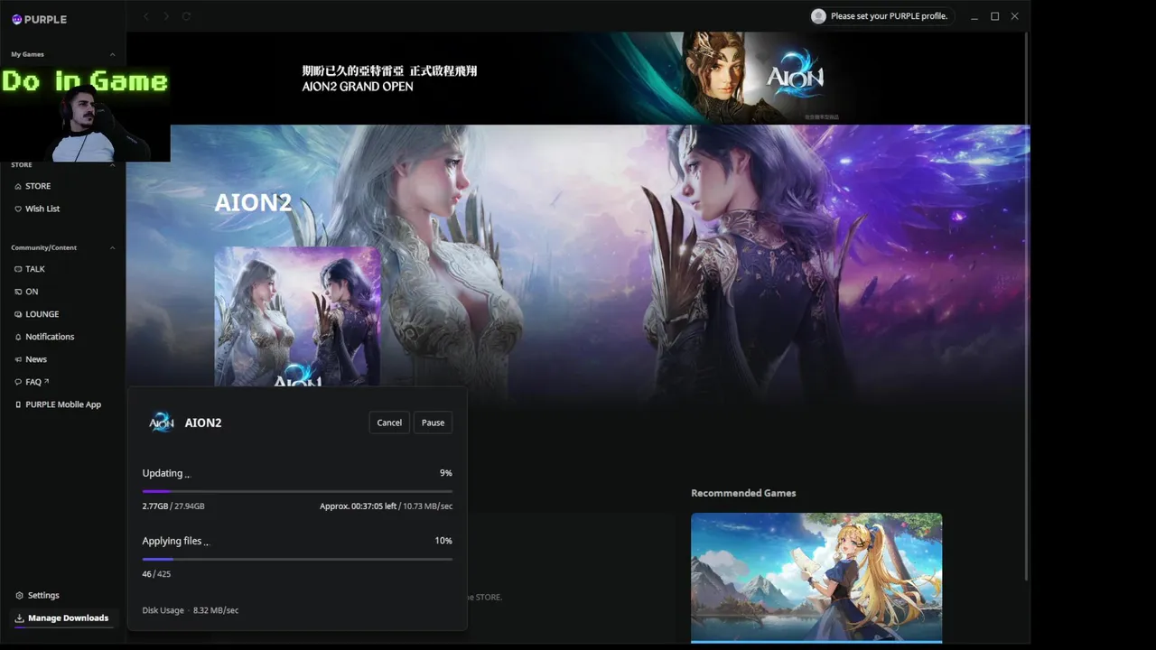Open the STORE home icon

coord(18,186)
